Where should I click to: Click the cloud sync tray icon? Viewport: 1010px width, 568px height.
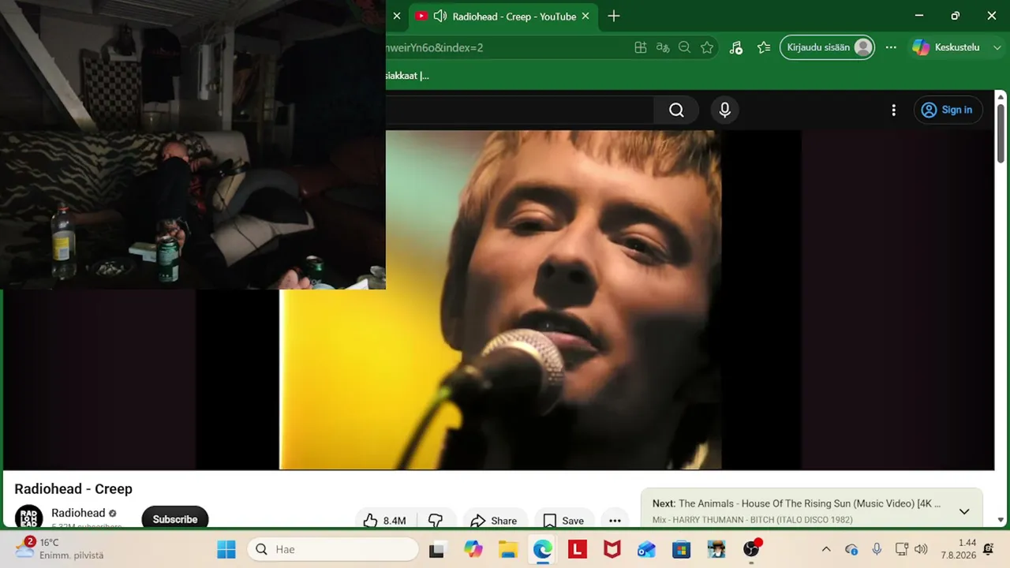851,549
